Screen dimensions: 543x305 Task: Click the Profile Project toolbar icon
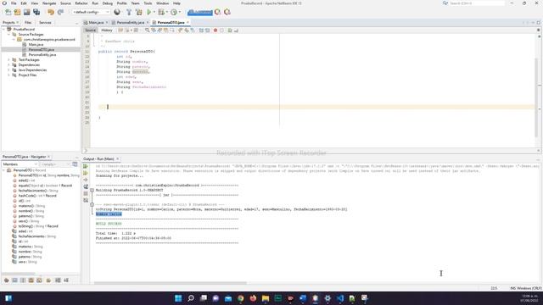tap(174, 12)
